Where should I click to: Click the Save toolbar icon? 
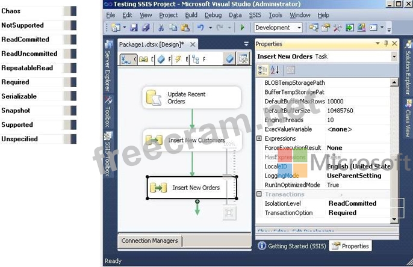click(134, 28)
